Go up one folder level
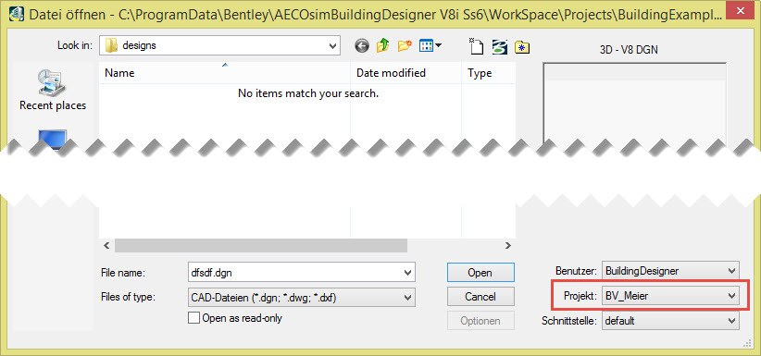The height and width of the screenshot is (356, 761). [383, 46]
